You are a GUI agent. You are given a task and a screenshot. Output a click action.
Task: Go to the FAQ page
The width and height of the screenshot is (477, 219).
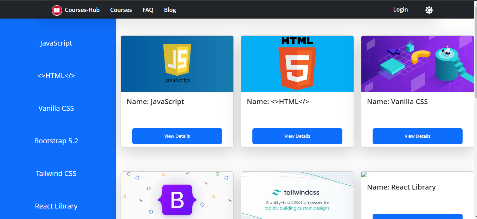pos(148,10)
